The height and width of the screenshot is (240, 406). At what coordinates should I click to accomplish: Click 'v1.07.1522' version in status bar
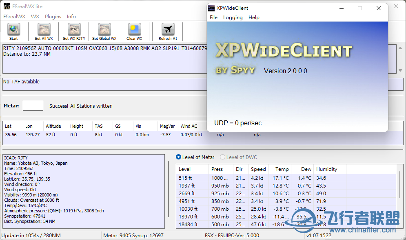(319, 236)
